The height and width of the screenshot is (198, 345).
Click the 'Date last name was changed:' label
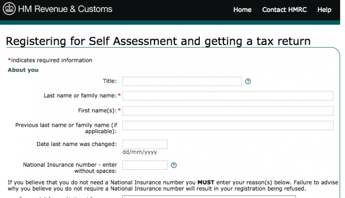click(x=76, y=144)
